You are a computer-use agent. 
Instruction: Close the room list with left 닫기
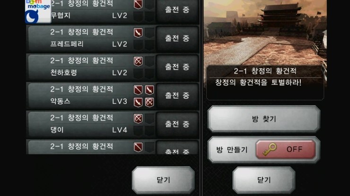click(163, 180)
